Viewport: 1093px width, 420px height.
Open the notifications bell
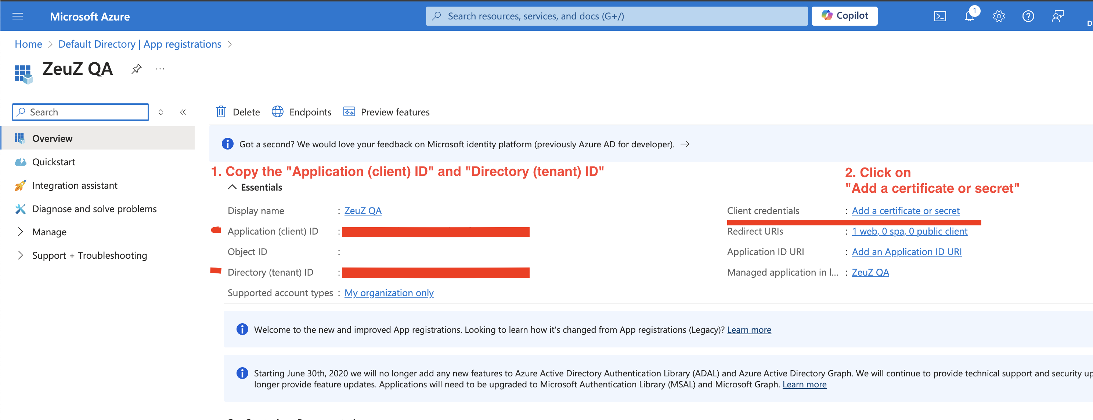click(x=970, y=16)
